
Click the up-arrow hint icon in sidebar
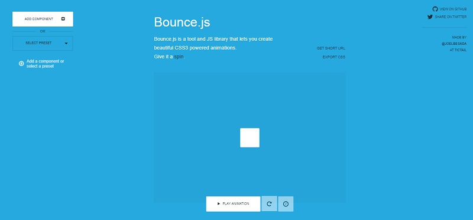[21, 64]
